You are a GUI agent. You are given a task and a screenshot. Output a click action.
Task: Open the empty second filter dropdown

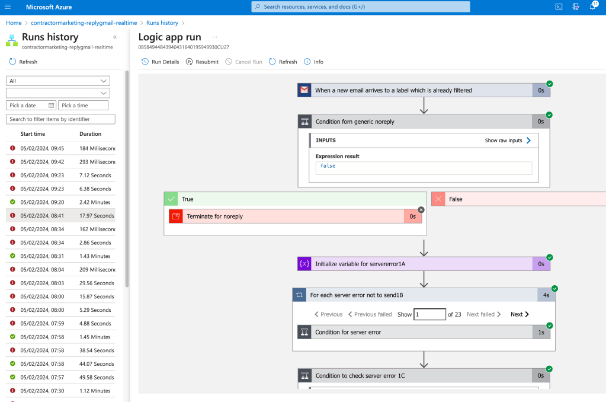(x=58, y=93)
